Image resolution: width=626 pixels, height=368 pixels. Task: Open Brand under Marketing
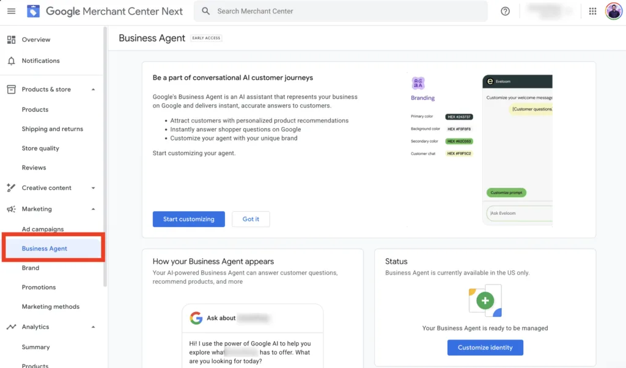tap(31, 268)
